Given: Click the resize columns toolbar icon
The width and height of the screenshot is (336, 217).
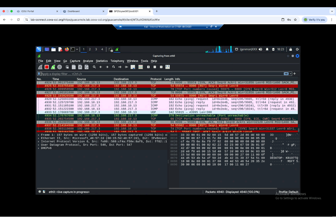Looking at the screenshot, I should pos(168,67).
